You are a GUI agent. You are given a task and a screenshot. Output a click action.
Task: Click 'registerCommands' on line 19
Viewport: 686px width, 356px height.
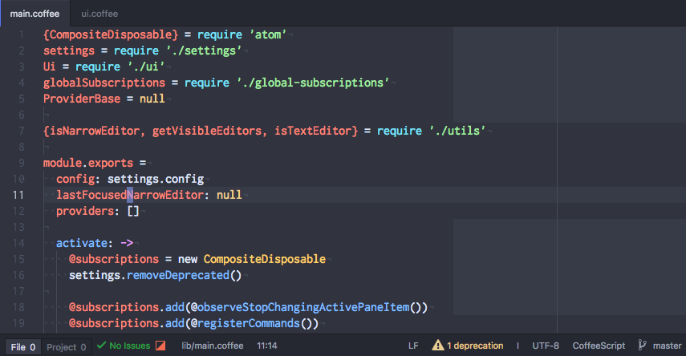tap(249, 323)
